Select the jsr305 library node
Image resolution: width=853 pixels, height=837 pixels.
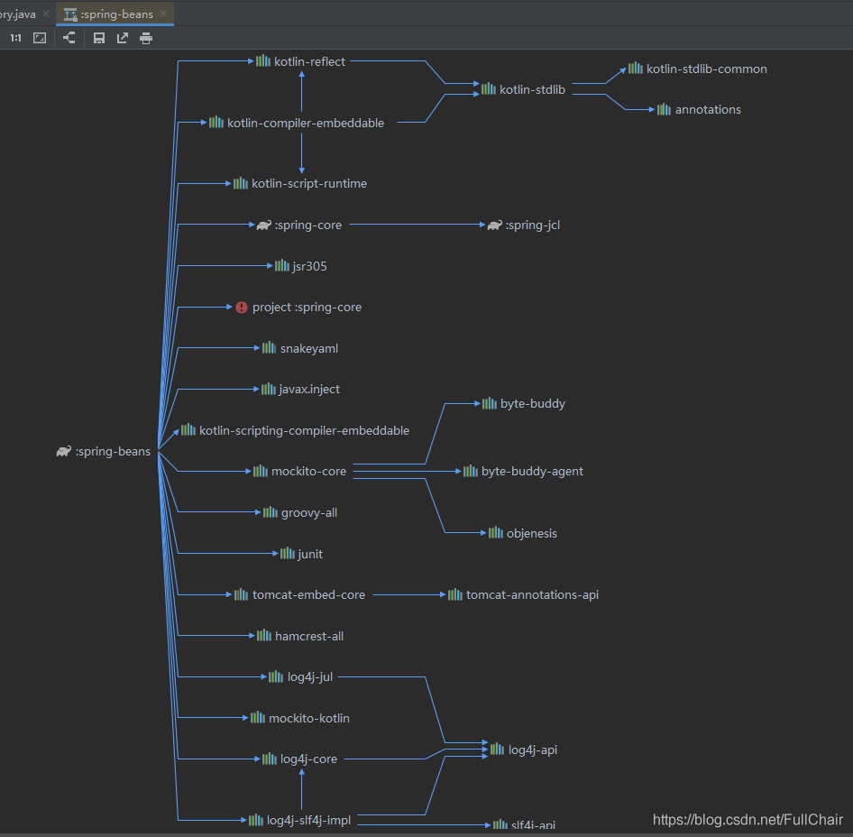click(x=301, y=266)
